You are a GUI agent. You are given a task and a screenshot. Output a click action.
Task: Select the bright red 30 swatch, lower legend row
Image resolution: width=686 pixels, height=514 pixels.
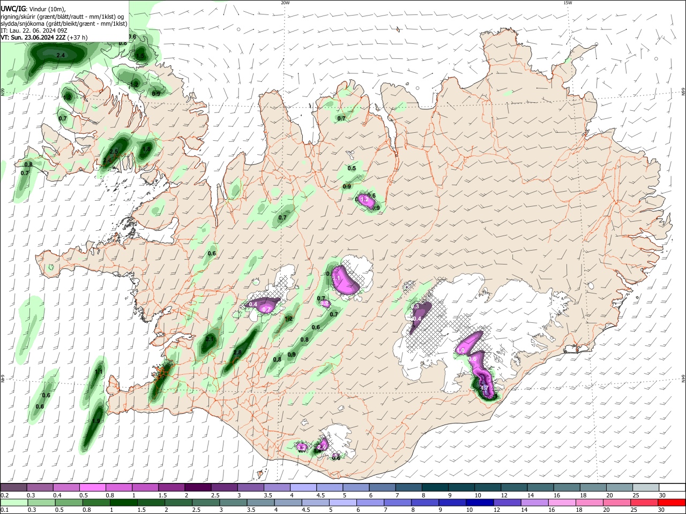[x=672, y=502]
